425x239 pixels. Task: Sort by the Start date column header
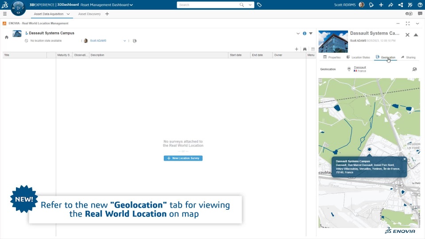tap(239, 55)
